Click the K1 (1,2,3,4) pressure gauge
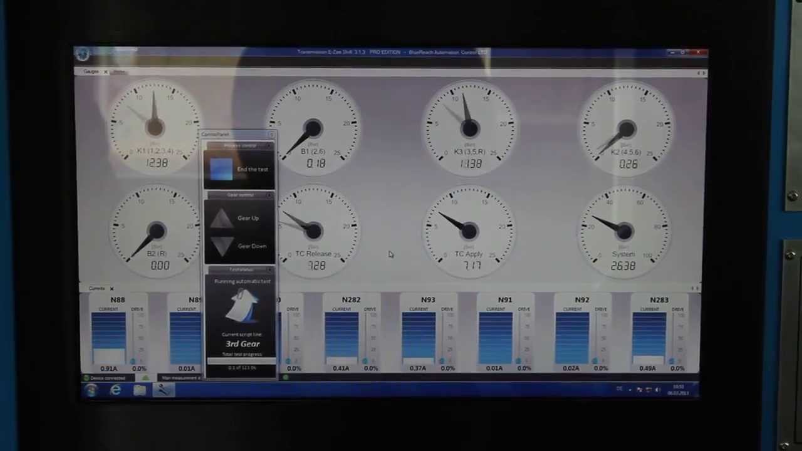This screenshot has width=802, height=451. [x=155, y=128]
